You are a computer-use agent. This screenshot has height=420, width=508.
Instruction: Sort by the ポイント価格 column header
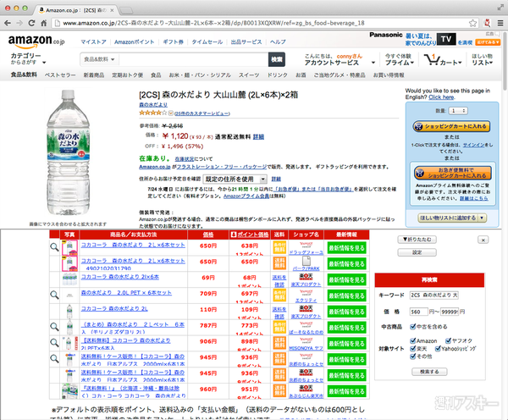[x=250, y=235]
